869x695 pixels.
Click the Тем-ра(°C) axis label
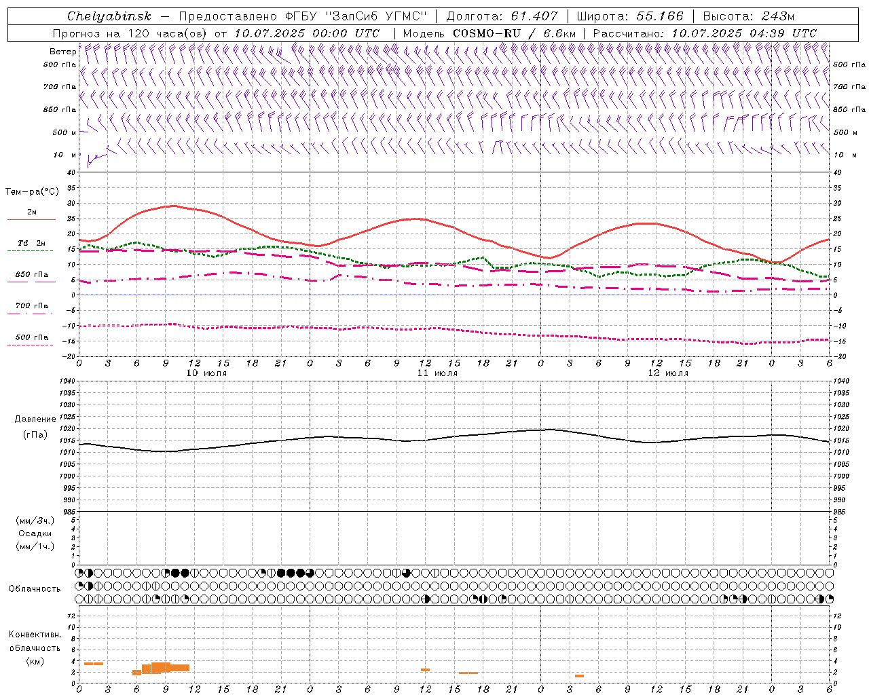point(31,192)
